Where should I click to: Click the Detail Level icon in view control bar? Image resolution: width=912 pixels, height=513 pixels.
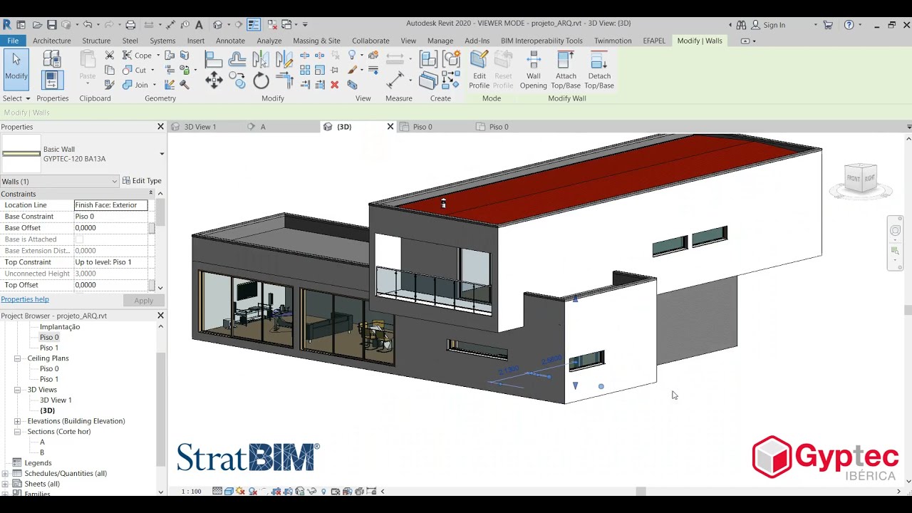click(217, 491)
